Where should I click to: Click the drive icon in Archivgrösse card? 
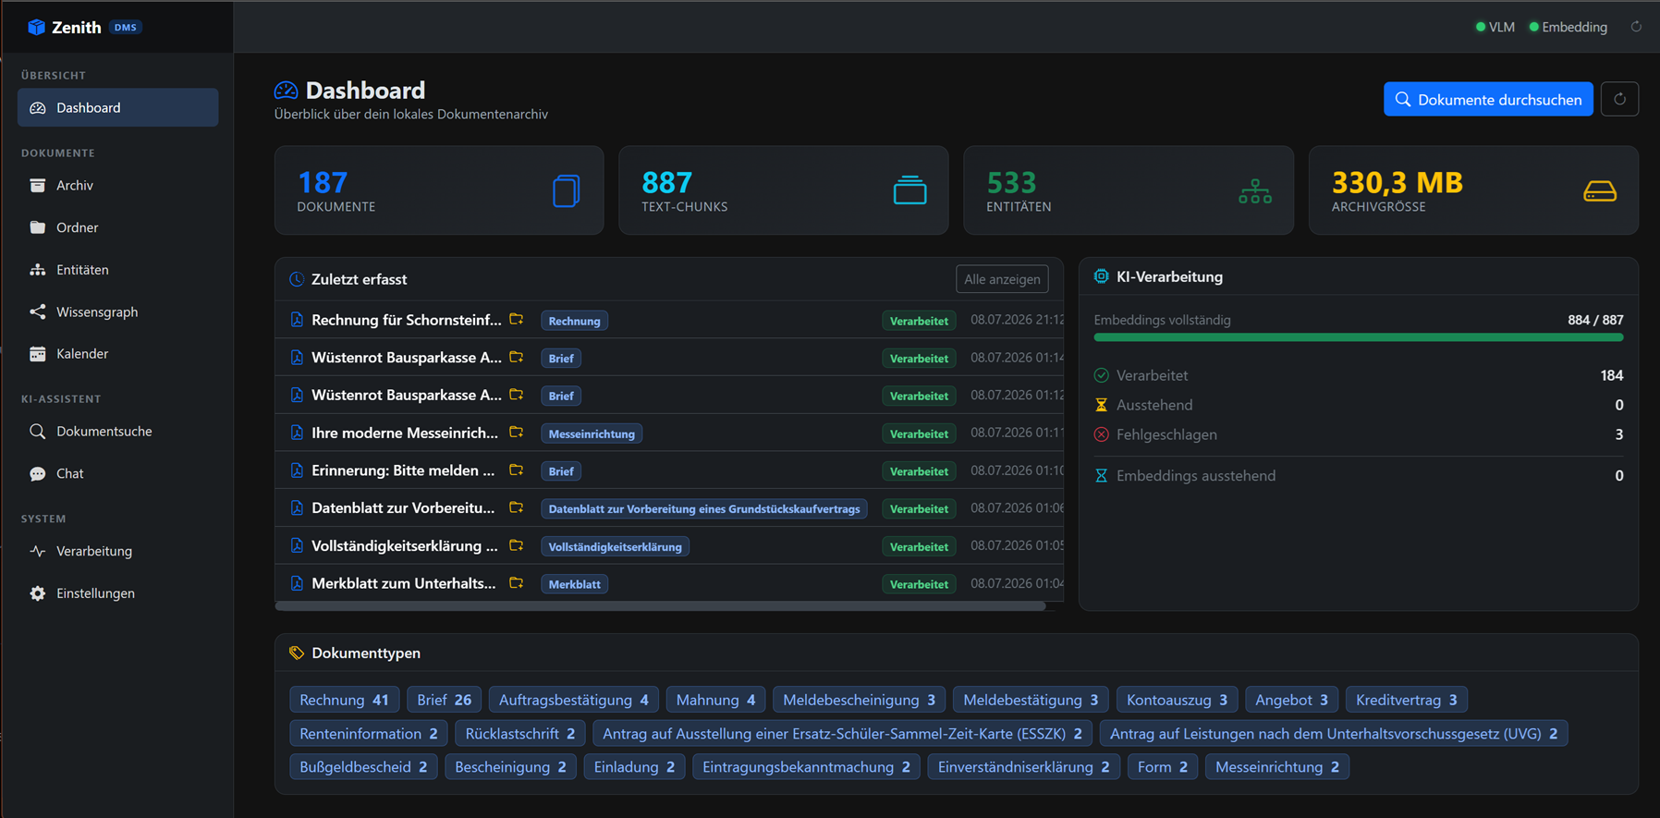(x=1600, y=191)
